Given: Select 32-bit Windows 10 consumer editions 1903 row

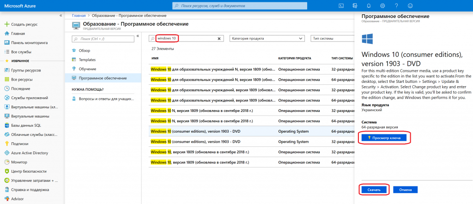Looking at the screenshot, I should point(251,142).
